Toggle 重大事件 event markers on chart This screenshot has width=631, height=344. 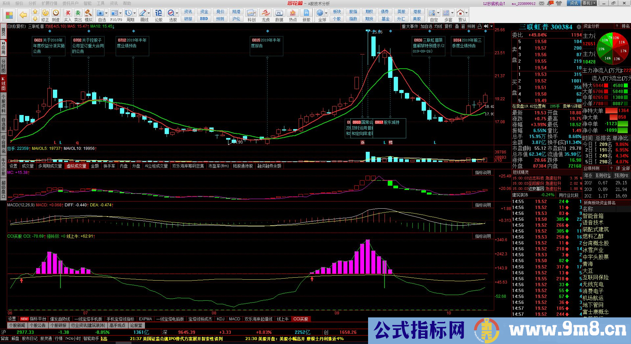[x=410, y=26]
